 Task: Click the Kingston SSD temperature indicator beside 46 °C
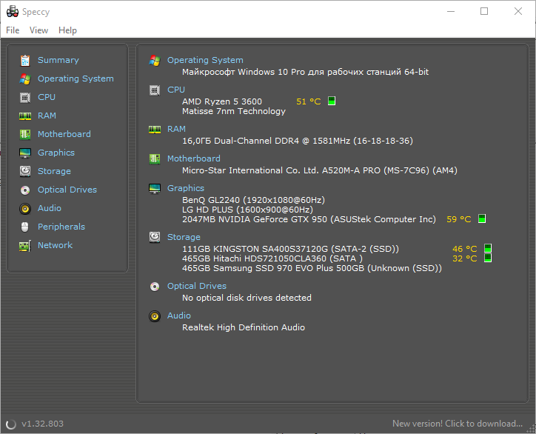(x=488, y=248)
